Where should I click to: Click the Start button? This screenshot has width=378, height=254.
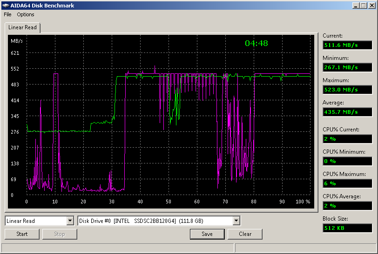[22, 234]
